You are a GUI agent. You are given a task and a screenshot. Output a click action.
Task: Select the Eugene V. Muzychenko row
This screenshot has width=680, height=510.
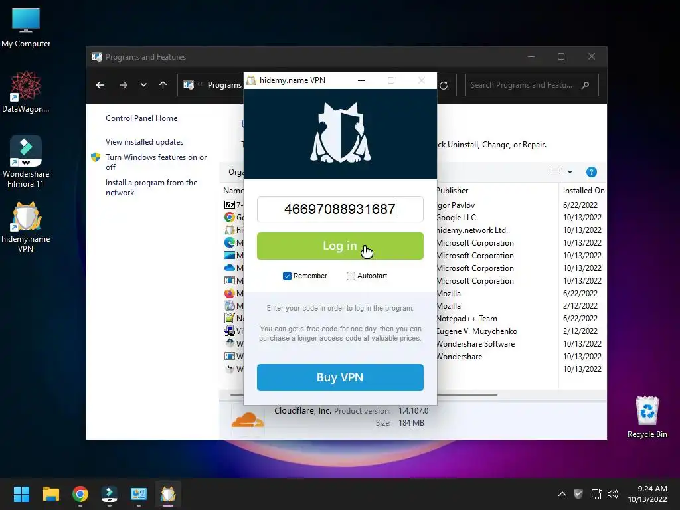pos(414,331)
